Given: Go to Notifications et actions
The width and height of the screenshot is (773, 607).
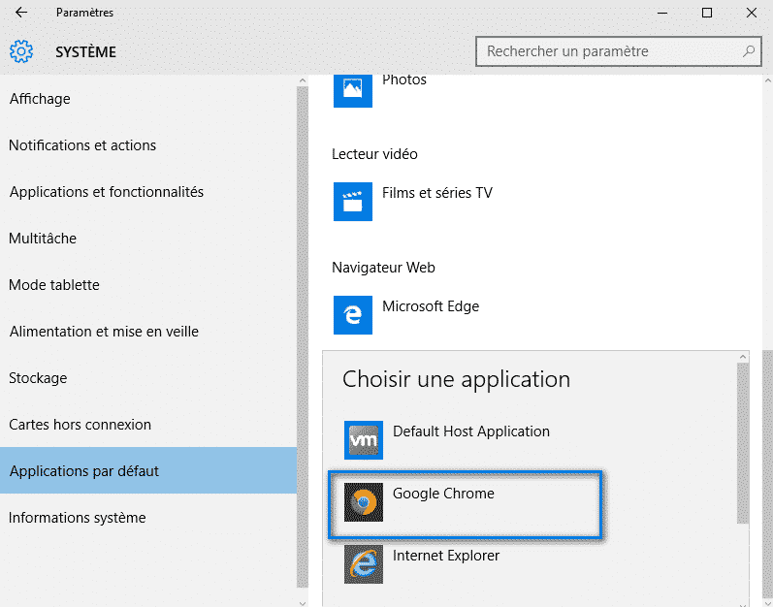Looking at the screenshot, I should pyautogui.click(x=82, y=145).
